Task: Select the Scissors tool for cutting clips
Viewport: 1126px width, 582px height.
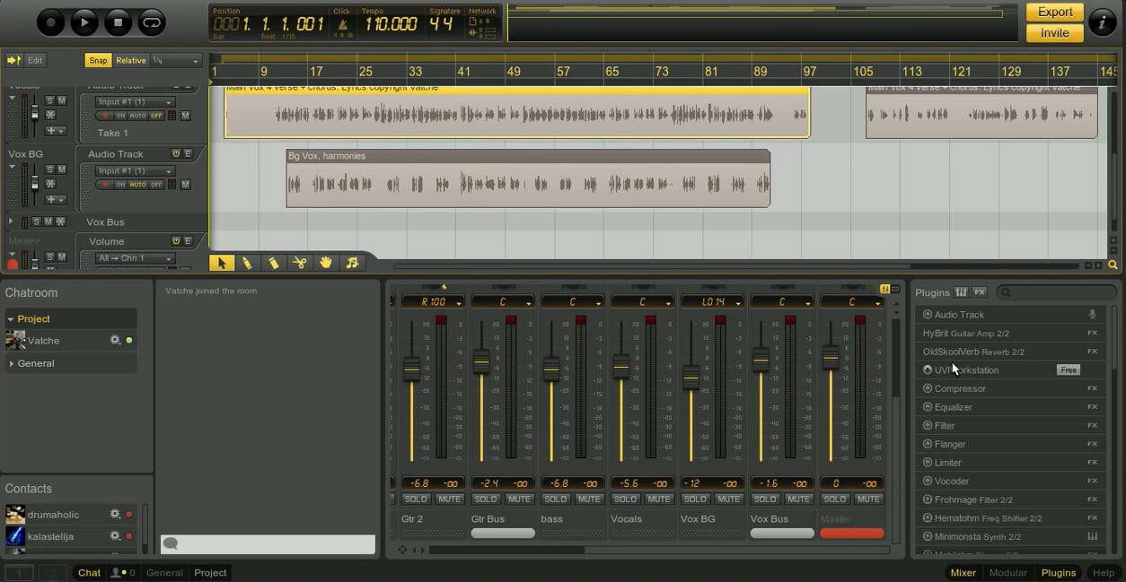Action: (299, 262)
